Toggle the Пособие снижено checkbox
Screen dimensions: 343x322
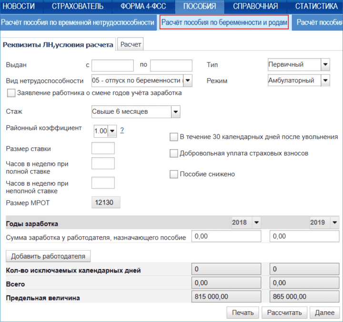click(x=174, y=174)
